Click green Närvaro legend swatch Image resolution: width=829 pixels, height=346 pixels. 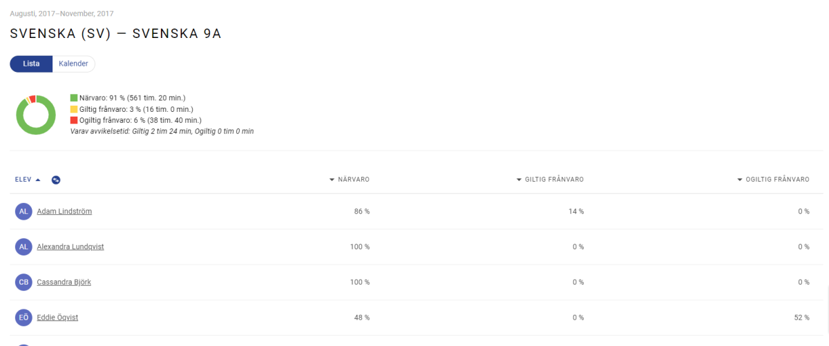(x=74, y=98)
